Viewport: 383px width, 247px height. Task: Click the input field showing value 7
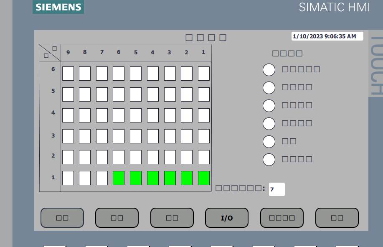coord(276,189)
